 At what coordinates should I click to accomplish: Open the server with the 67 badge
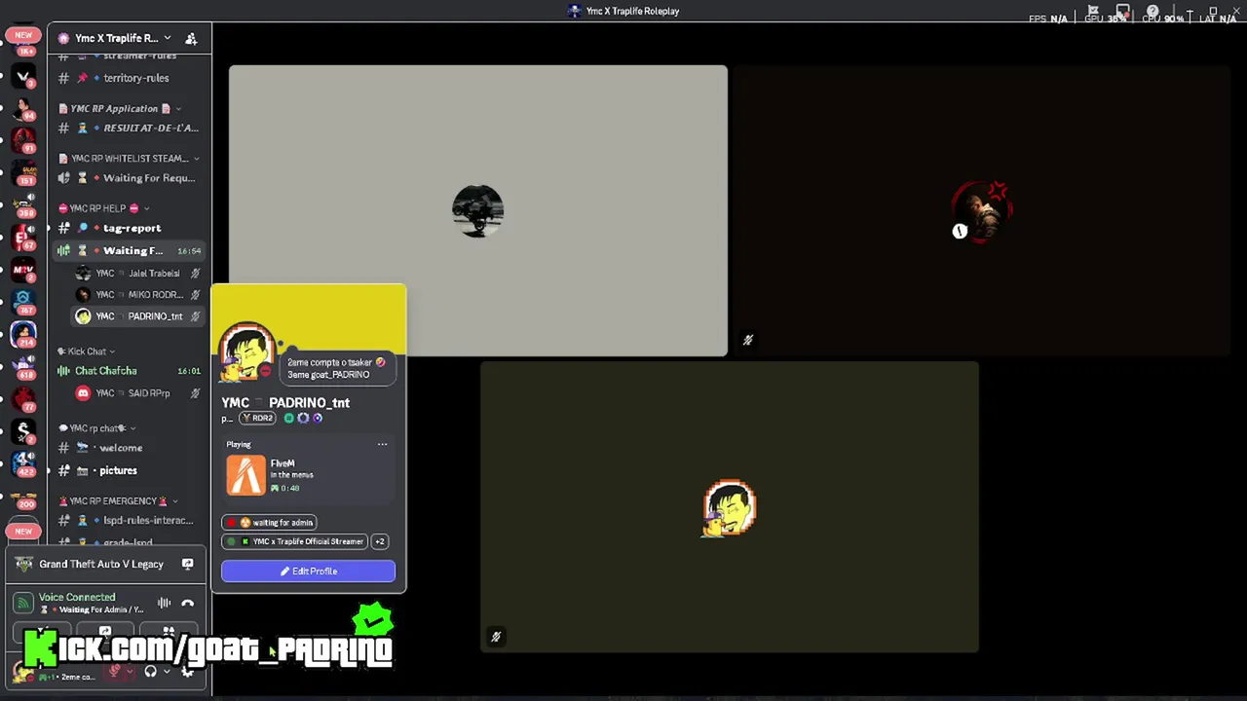23,237
